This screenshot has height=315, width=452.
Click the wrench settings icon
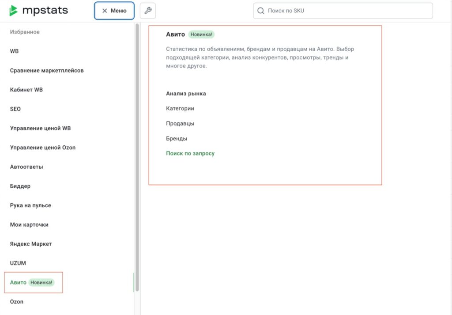coord(148,11)
